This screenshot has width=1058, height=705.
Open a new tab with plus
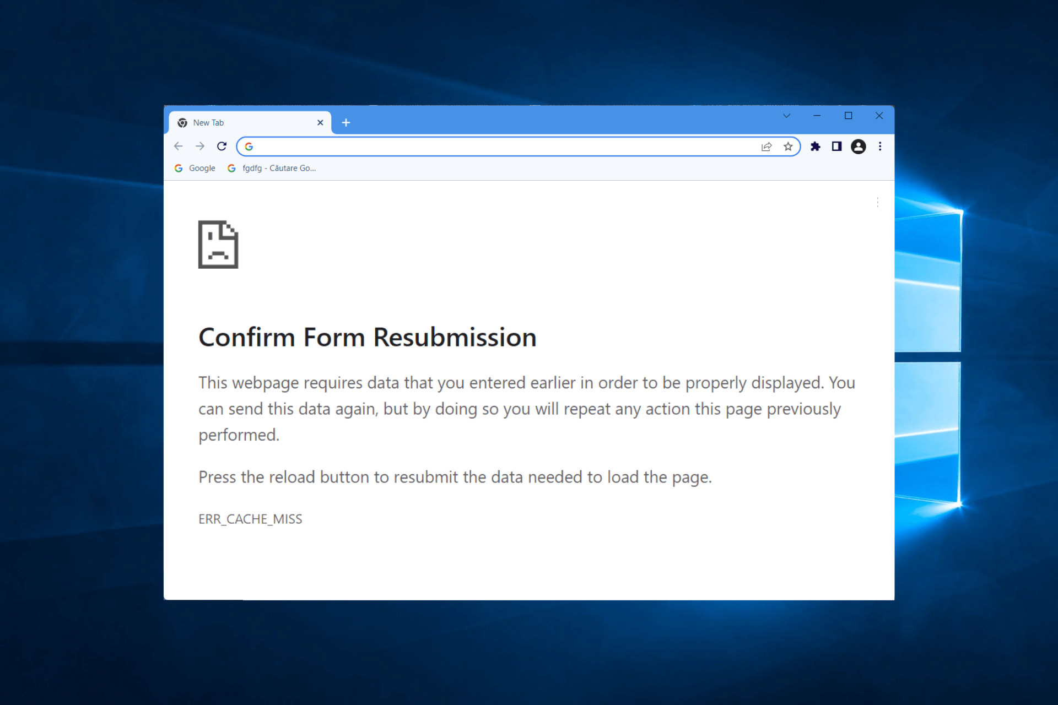tap(346, 122)
